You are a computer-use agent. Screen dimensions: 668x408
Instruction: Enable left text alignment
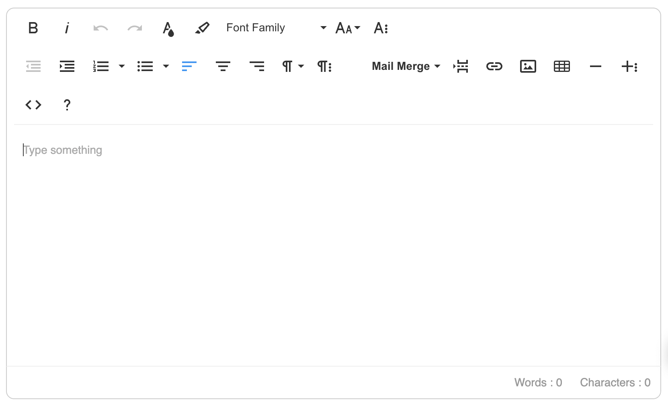(189, 66)
